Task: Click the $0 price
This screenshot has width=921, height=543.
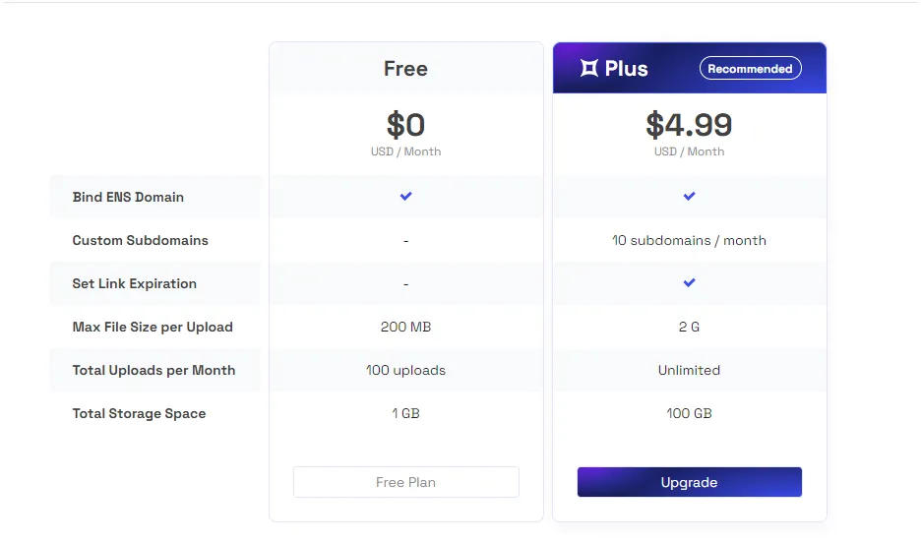Action: click(x=405, y=125)
